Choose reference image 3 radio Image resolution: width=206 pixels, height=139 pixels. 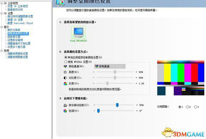[x=195, y=107]
